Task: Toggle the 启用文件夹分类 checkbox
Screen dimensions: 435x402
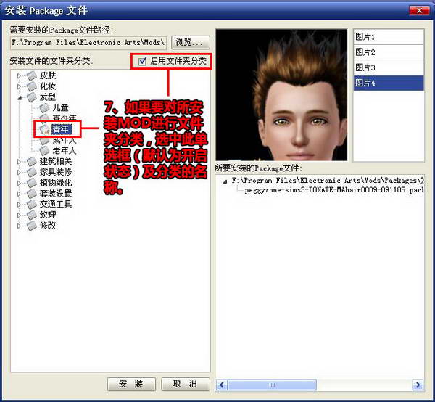Action: pyautogui.click(x=142, y=61)
